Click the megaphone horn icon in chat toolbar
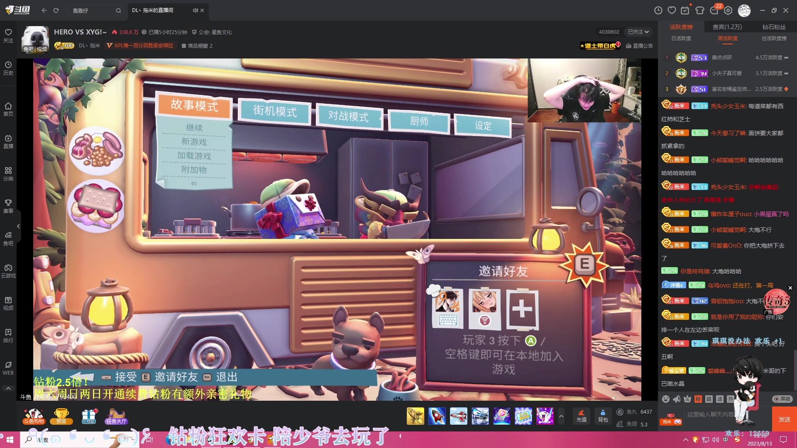This screenshot has height=448, width=797. tap(677, 399)
